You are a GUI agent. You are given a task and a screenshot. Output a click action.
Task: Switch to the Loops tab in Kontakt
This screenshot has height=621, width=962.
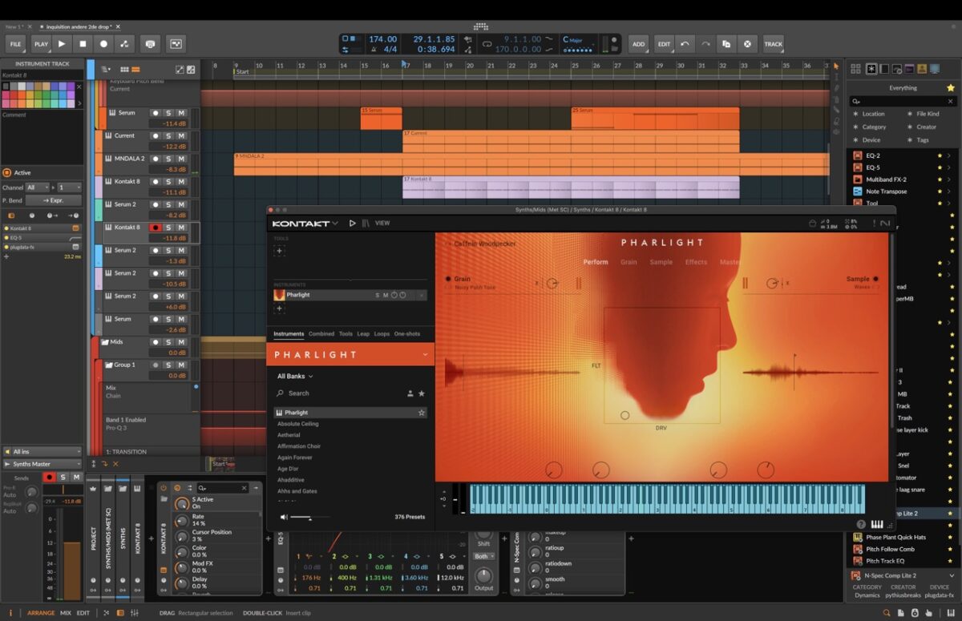(382, 334)
